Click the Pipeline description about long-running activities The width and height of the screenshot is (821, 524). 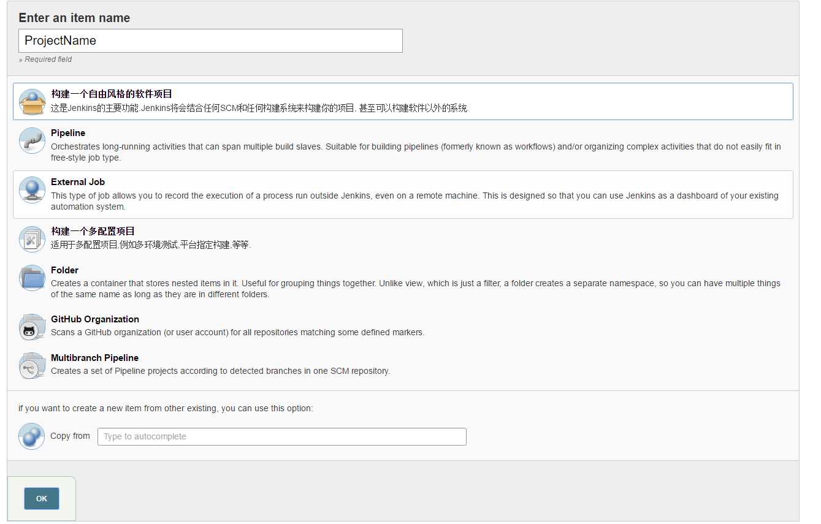click(416, 152)
